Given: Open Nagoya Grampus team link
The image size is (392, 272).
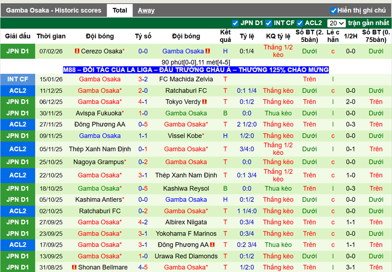Looking at the screenshot, I should [x=99, y=162].
